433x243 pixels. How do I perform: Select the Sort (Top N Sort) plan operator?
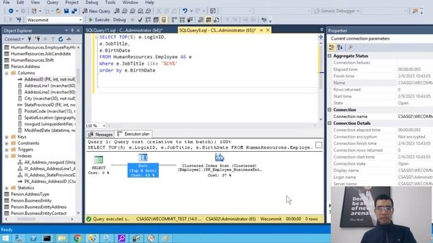[143, 165]
